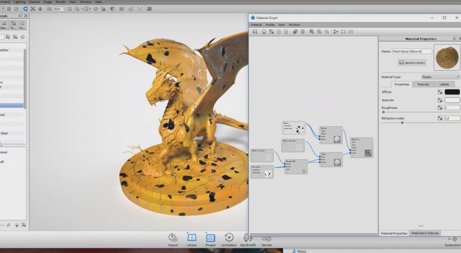Click the trash delete icon in Material Graph toolbar
The width and height of the screenshot is (461, 253).
[x=303, y=32]
